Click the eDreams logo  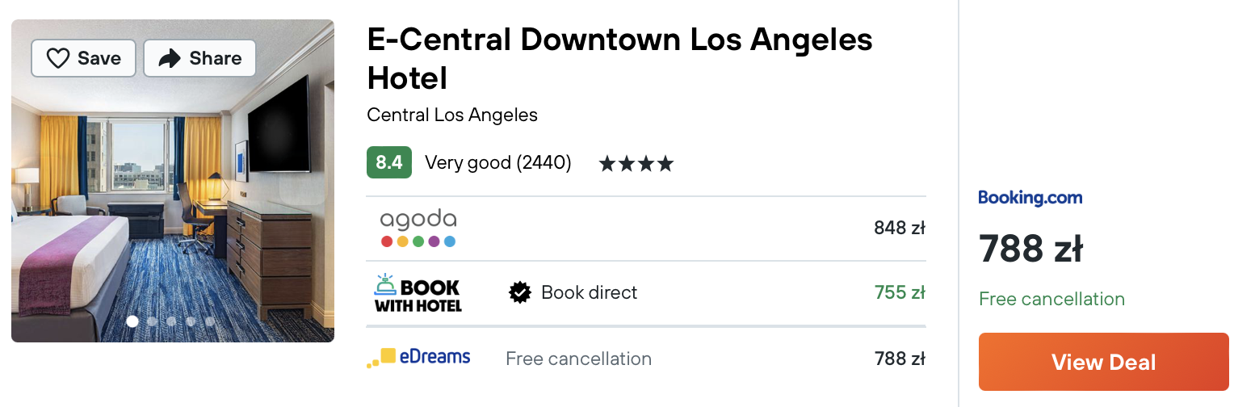(x=418, y=358)
